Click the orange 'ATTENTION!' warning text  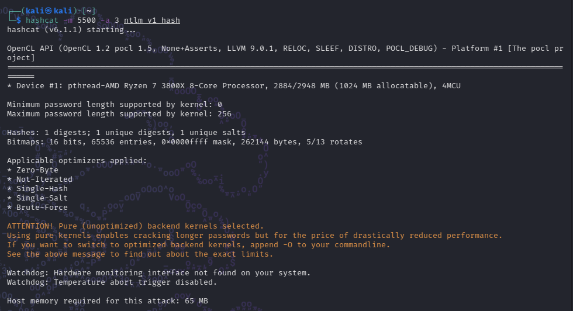pyautogui.click(x=30, y=226)
